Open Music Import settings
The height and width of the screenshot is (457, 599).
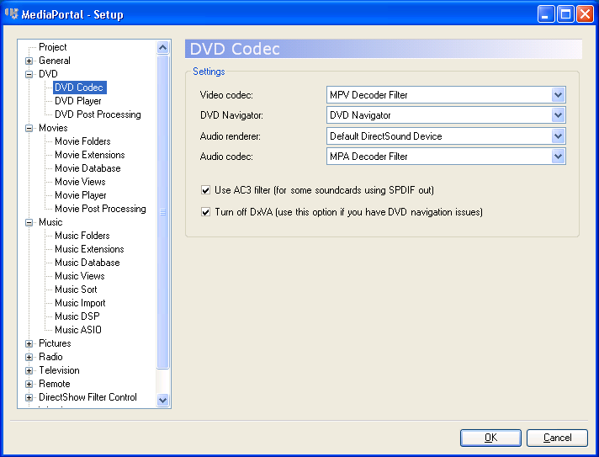[x=80, y=303]
